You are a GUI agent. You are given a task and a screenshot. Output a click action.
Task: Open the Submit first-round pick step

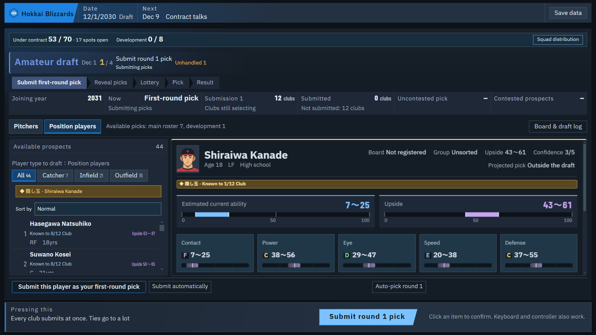[x=49, y=83]
